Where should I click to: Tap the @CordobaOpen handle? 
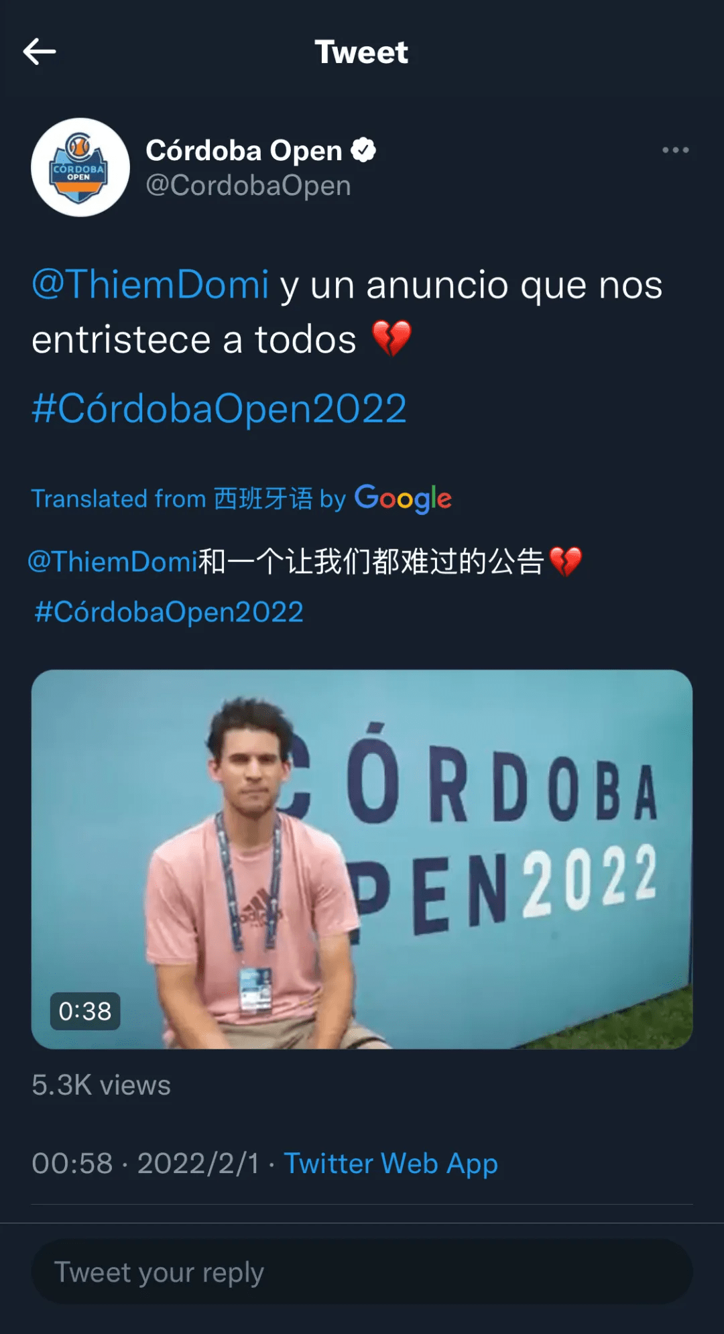pos(249,186)
